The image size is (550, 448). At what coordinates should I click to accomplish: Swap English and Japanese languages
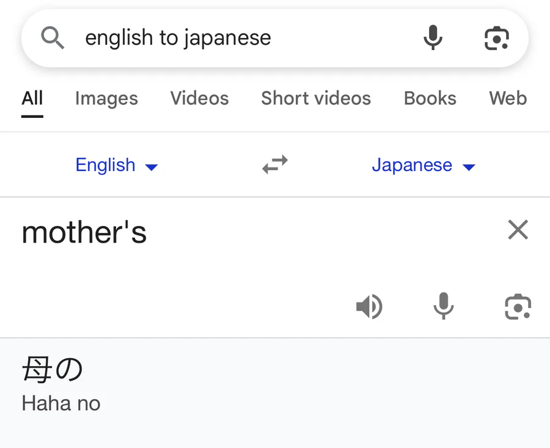tap(275, 164)
